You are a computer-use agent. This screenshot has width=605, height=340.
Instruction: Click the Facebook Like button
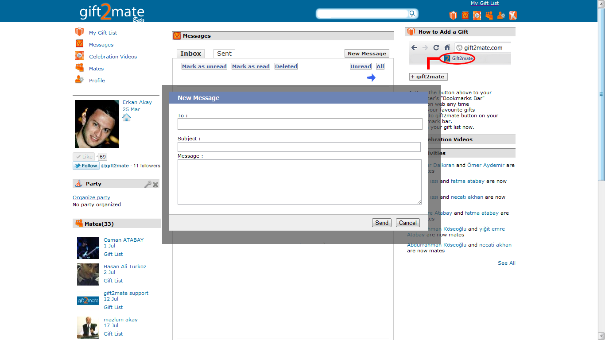84,157
